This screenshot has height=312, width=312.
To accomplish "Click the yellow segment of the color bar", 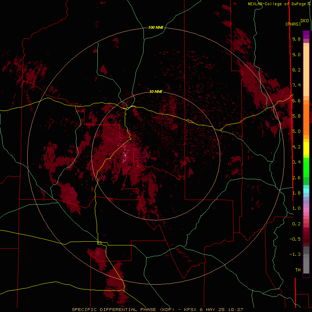I will click(x=306, y=148).
